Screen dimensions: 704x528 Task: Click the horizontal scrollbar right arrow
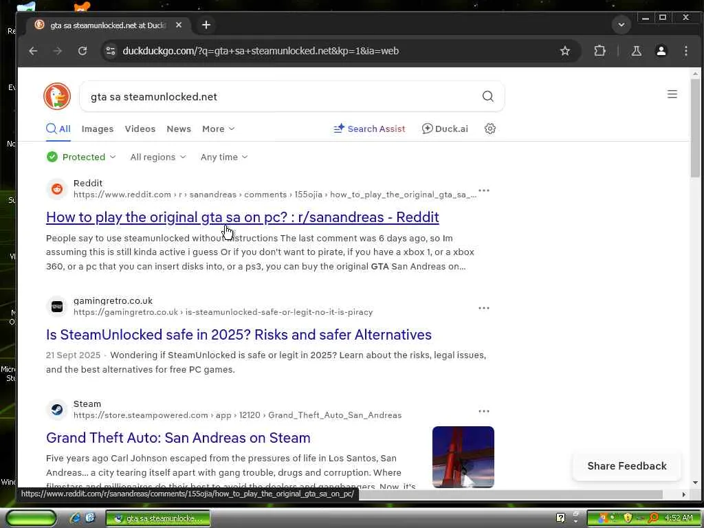coord(683,494)
